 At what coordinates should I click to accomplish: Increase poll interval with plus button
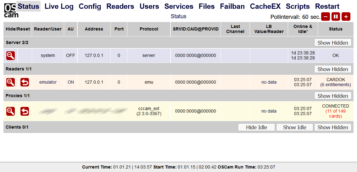(346, 17)
